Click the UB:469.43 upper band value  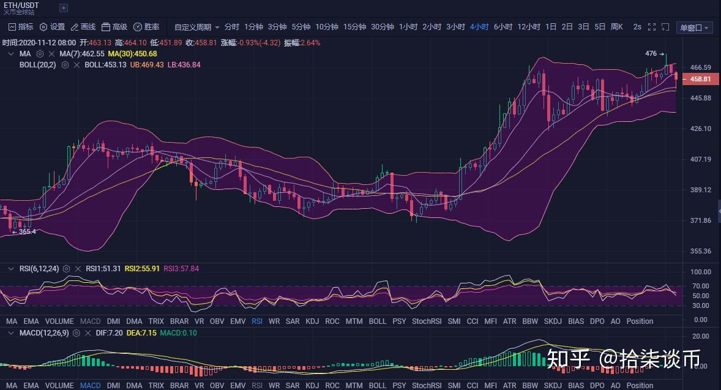coord(147,65)
